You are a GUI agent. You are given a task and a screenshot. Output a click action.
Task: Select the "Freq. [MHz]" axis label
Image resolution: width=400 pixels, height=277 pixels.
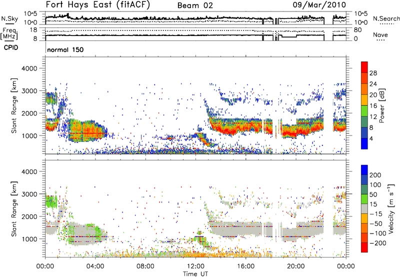(9, 34)
